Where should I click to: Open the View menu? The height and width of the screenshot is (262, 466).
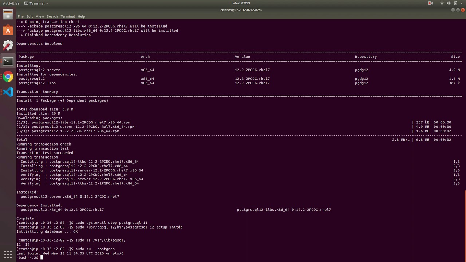[40, 16]
